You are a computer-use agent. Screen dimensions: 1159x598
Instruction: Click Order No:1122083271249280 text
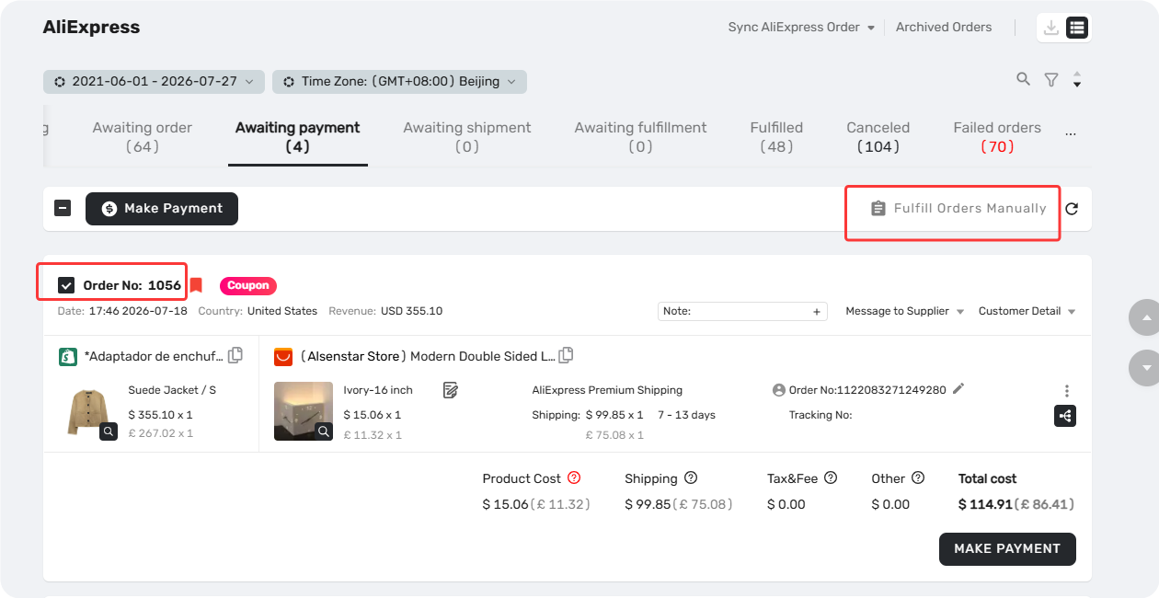(867, 390)
